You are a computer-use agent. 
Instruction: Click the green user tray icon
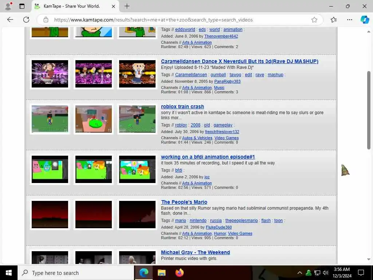(309, 273)
